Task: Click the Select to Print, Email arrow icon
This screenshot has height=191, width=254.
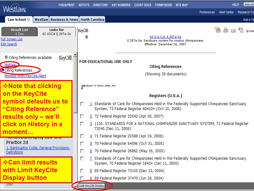Action: tap(83, 87)
